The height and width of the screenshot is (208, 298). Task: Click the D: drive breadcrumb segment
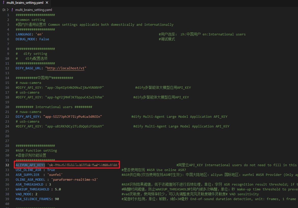[x=4, y=10]
